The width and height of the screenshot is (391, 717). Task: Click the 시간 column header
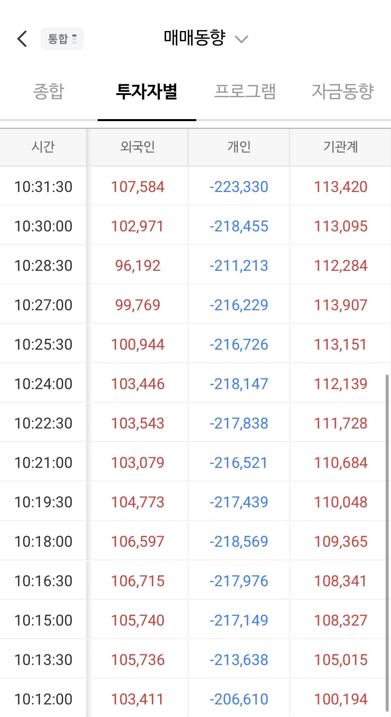click(x=43, y=147)
